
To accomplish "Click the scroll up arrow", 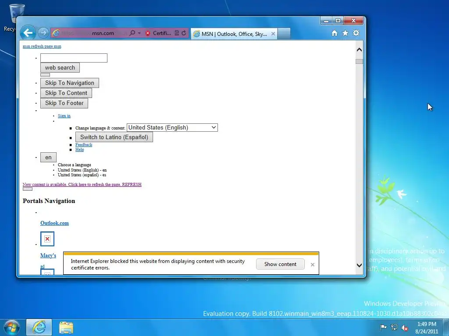I will pos(360,50).
